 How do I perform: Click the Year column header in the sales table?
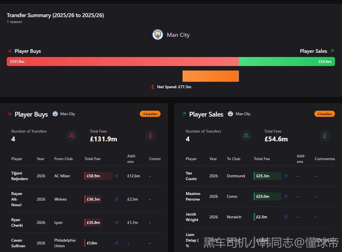pyautogui.click(x=213, y=159)
